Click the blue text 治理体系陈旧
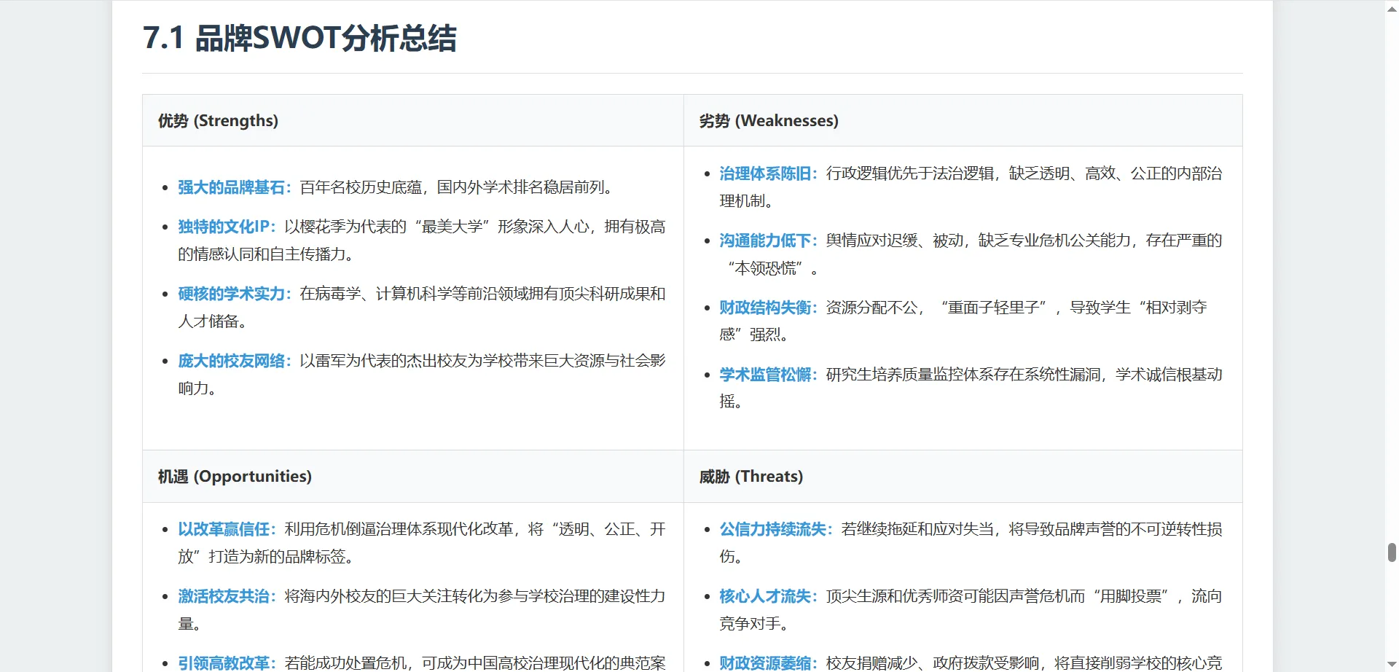Image resolution: width=1399 pixels, height=672 pixels. [765, 174]
